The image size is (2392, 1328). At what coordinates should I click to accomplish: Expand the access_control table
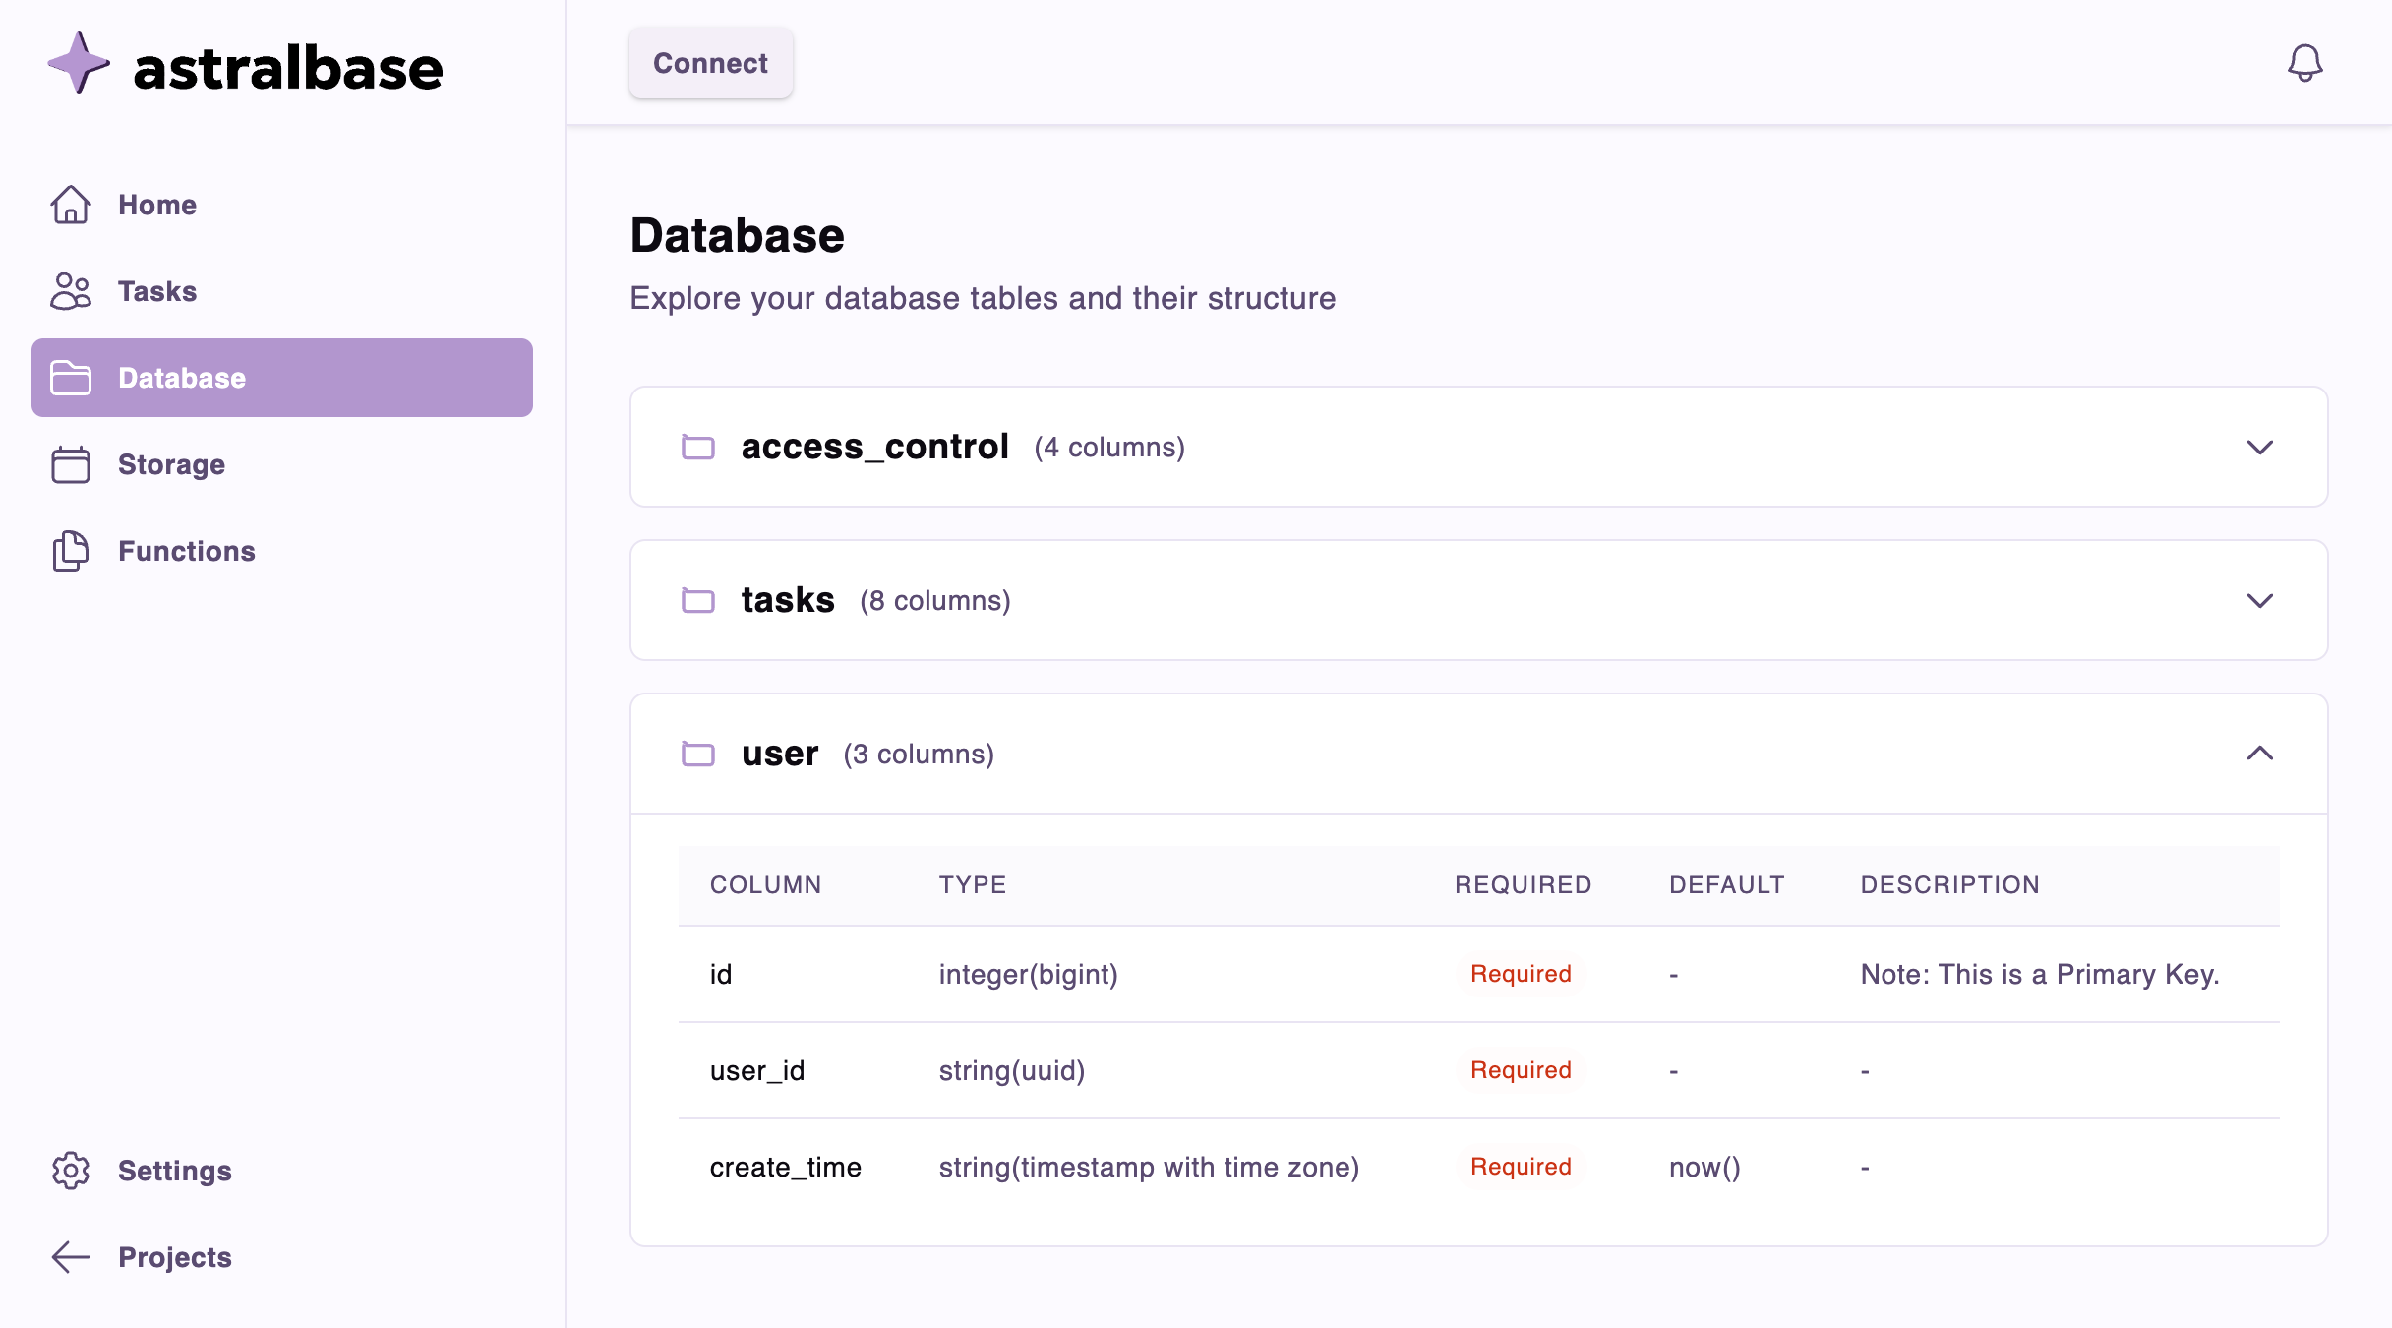[x=2260, y=448]
